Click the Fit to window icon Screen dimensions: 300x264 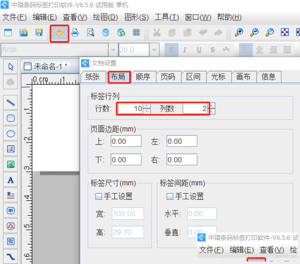coord(285,32)
